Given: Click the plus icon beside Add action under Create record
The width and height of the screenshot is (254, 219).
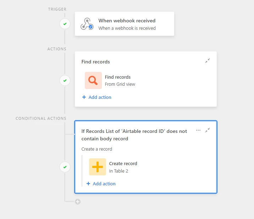Looking at the screenshot, I should pos(88,184).
